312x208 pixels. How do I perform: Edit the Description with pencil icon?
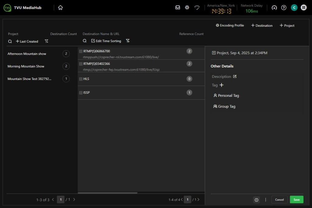[235, 76]
